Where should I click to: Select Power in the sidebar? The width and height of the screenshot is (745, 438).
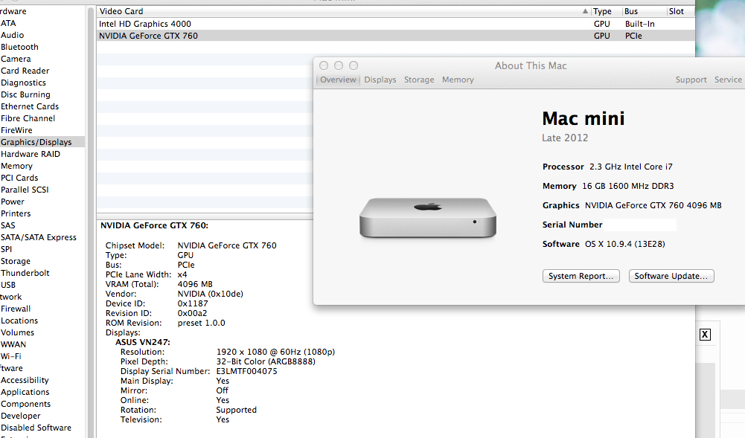pyautogui.click(x=13, y=202)
